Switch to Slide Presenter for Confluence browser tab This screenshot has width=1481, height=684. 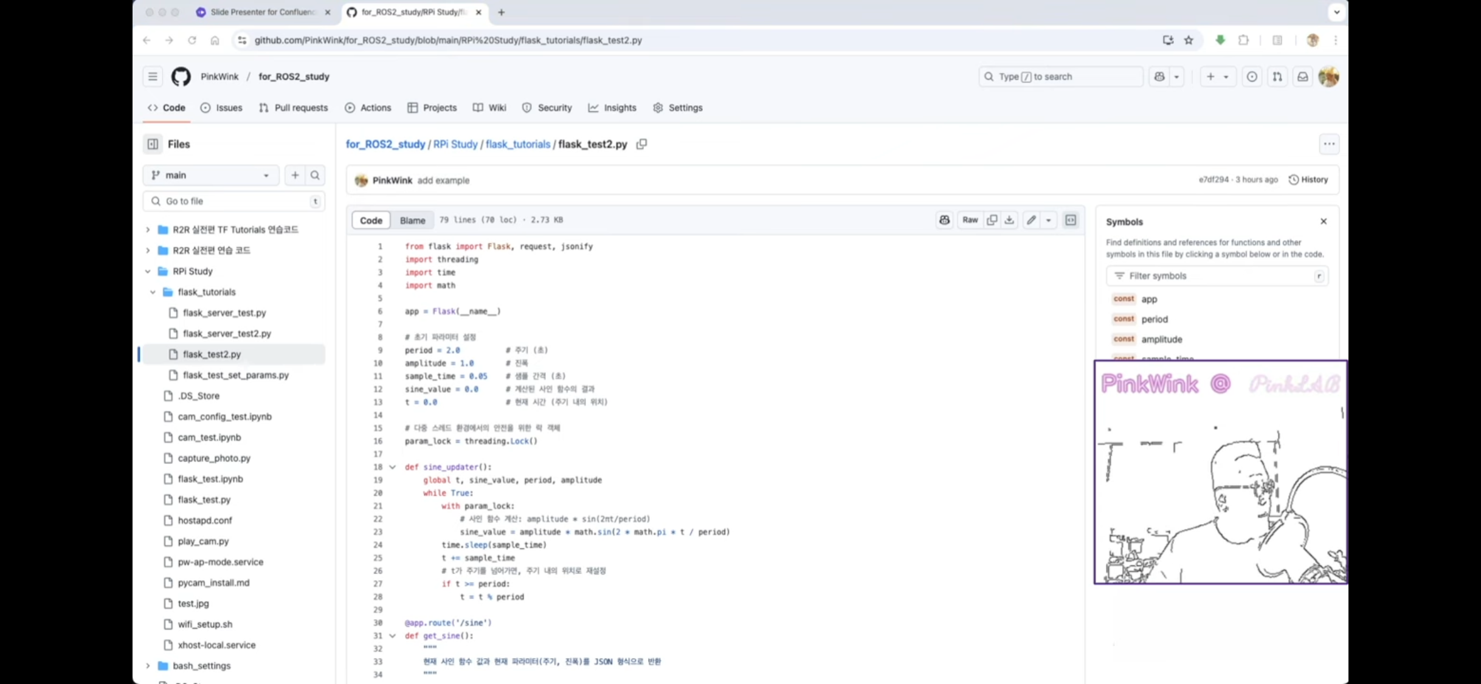click(263, 12)
